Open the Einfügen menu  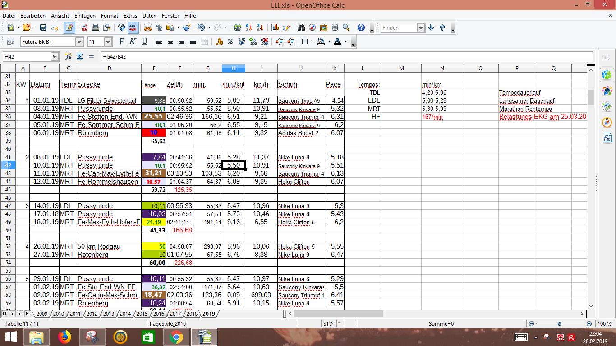[85, 16]
